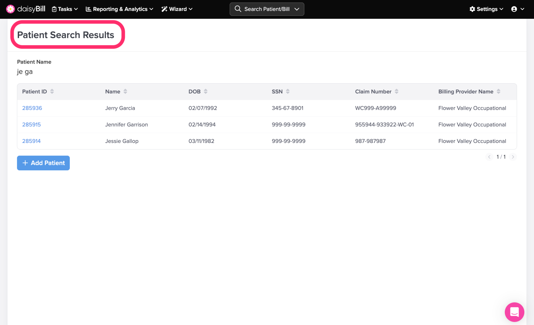
Task: Open the Settings dropdown menu
Action: (486, 9)
